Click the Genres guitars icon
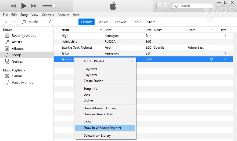The height and width of the screenshot is (141, 237). [x=7, y=61]
